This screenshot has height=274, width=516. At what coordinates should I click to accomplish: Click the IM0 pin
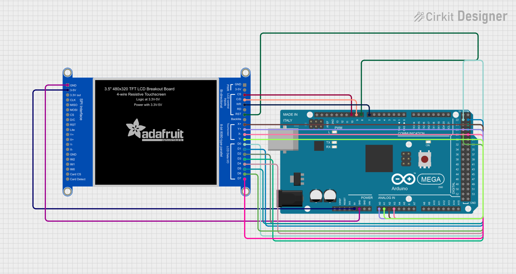click(x=67, y=169)
